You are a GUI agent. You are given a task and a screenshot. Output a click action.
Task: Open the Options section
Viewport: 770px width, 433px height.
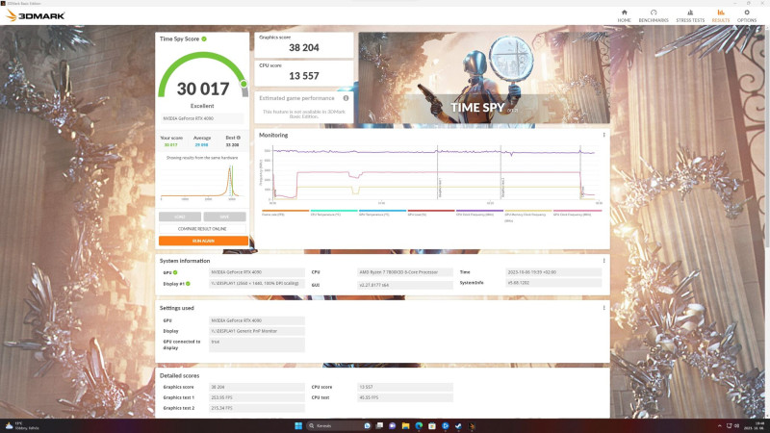pyautogui.click(x=747, y=15)
